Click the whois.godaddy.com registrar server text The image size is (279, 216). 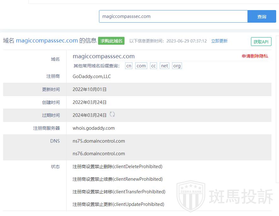(94, 128)
